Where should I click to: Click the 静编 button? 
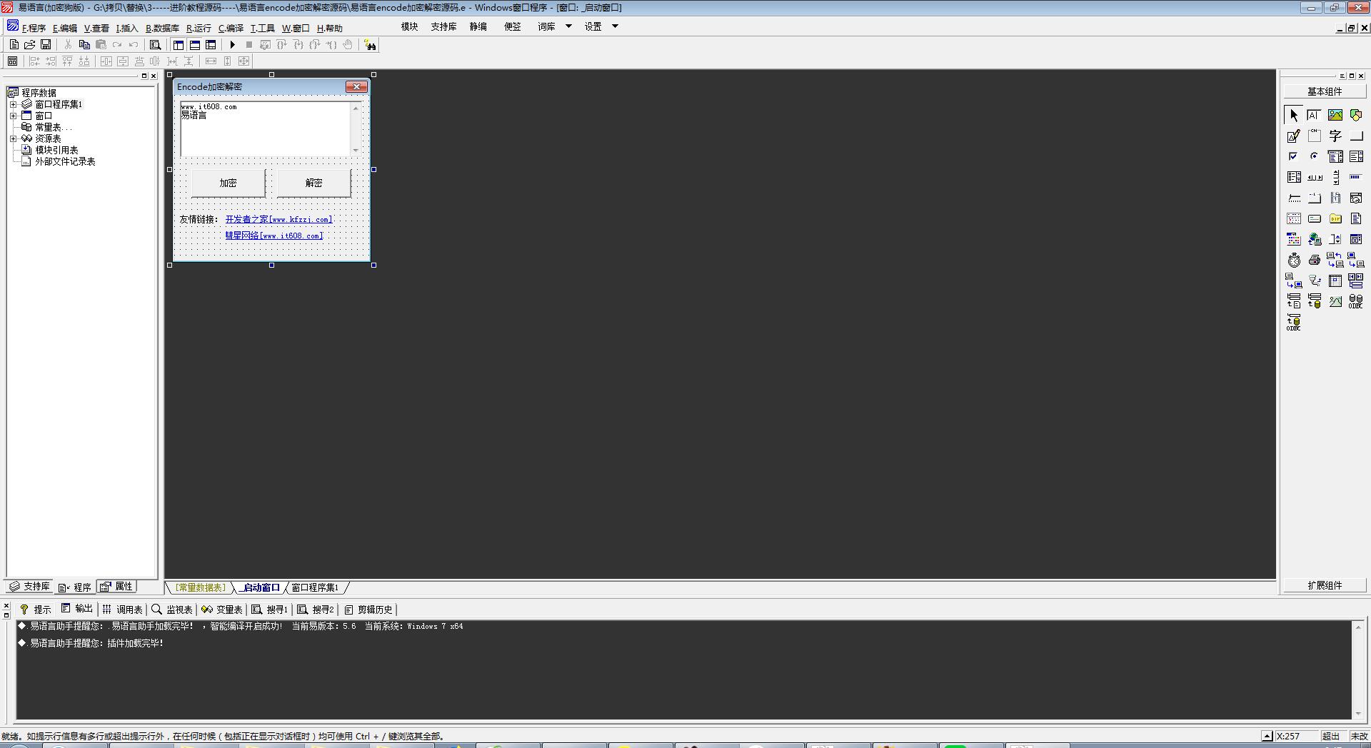[478, 26]
